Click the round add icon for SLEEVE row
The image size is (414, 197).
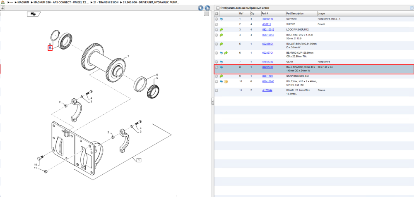click(217, 24)
